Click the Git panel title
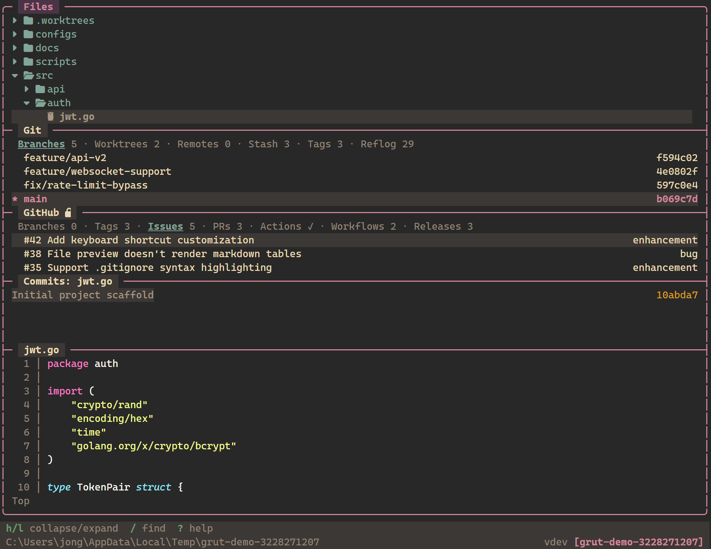The image size is (711, 549). [33, 130]
